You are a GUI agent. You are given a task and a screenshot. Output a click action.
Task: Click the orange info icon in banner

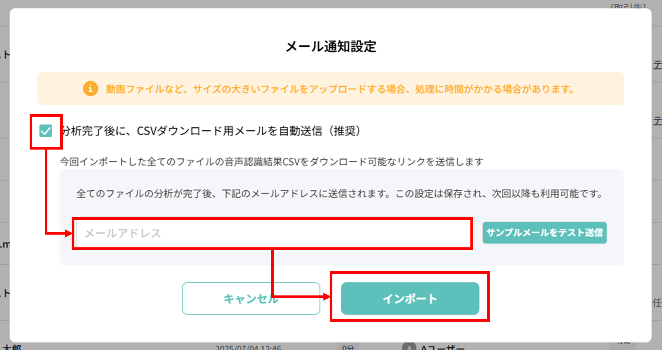[90, 88]
